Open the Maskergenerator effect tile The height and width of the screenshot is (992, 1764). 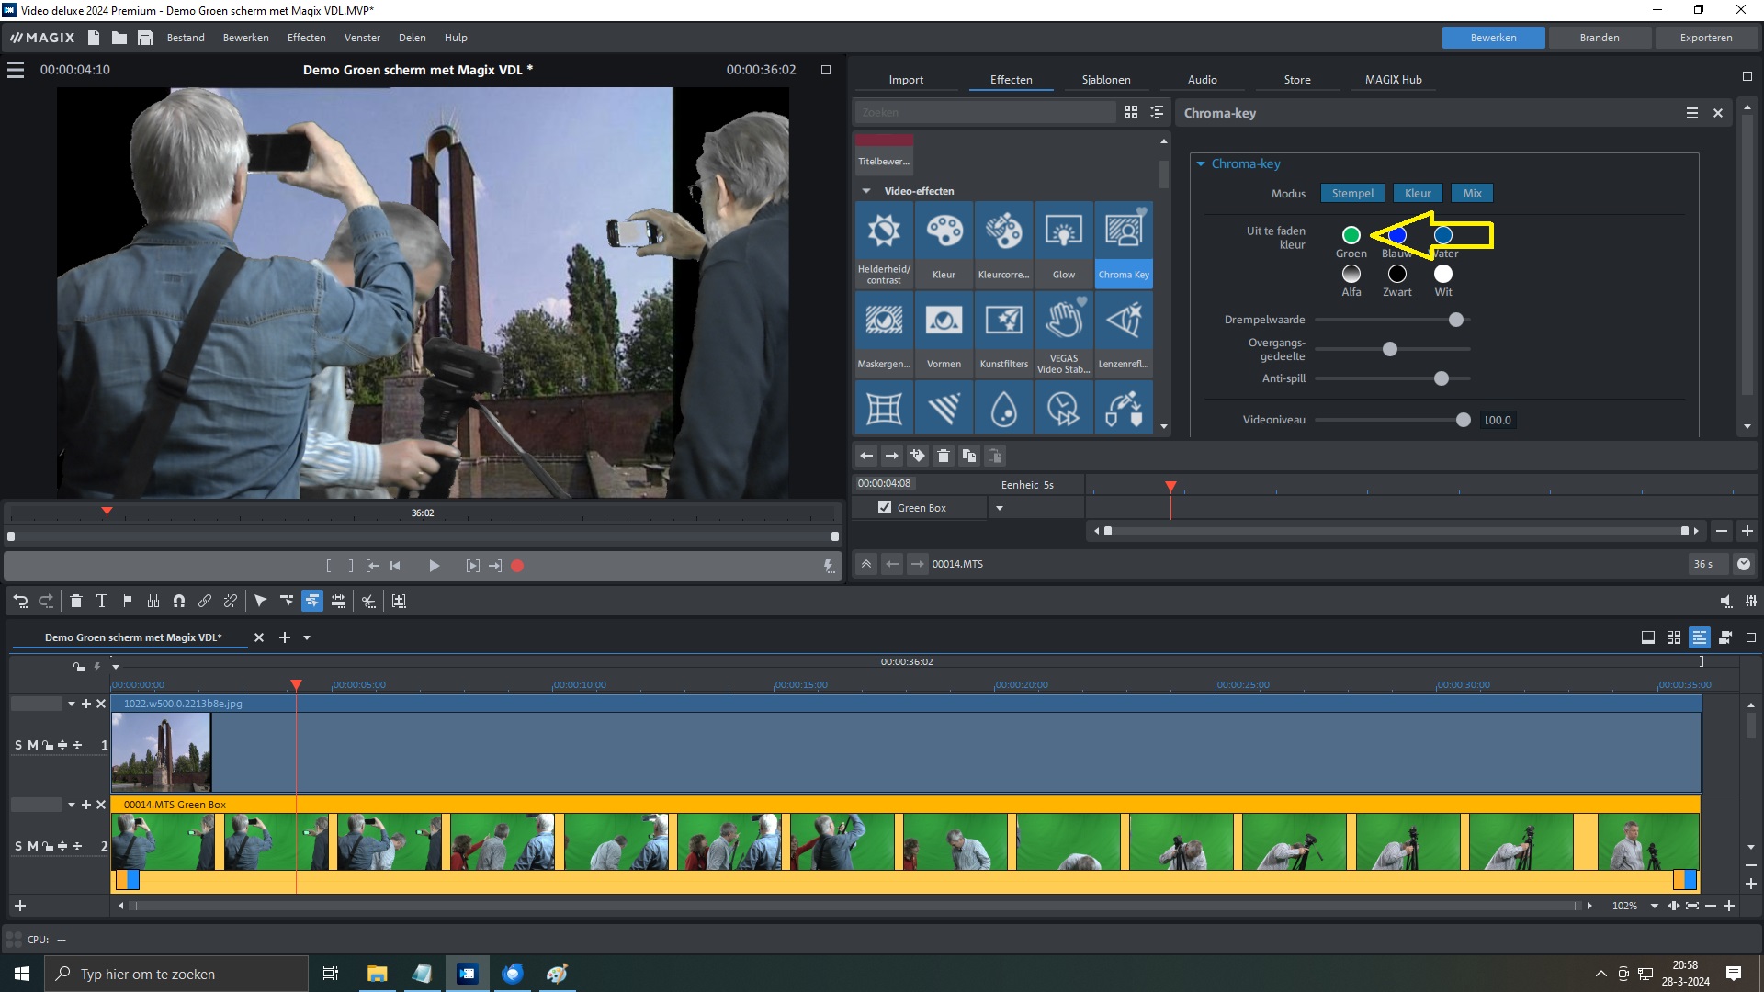pyautogui.click(x=884, y=334)
